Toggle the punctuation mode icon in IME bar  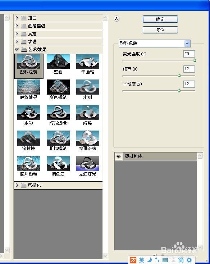click(x=157, y=260)
